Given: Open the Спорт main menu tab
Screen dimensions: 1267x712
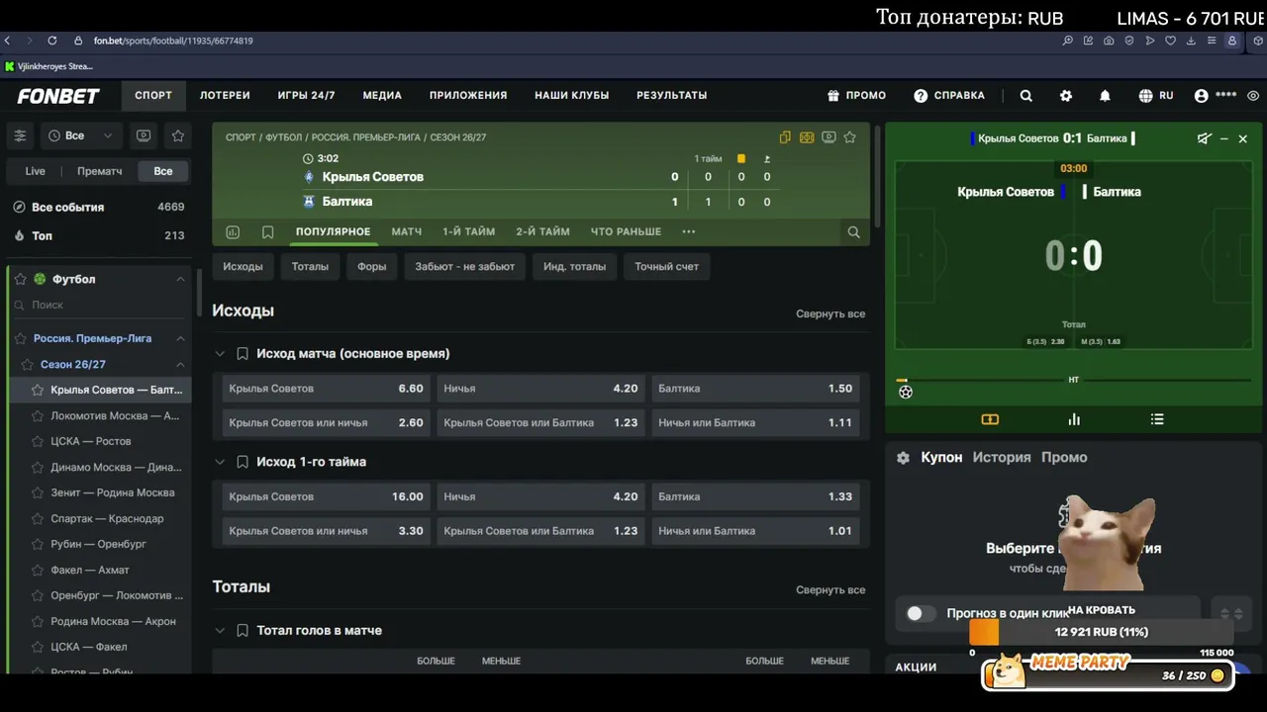Looking at the screenshot, I should click(153, 96).
